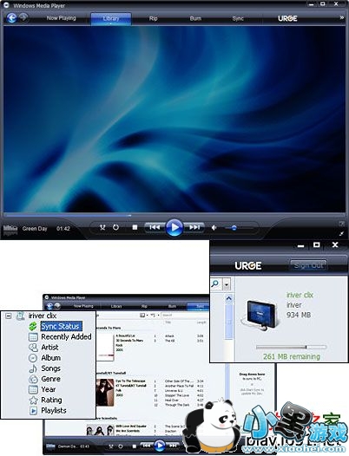Open the URGE store tab in top bar

click(x=287, y=18)
